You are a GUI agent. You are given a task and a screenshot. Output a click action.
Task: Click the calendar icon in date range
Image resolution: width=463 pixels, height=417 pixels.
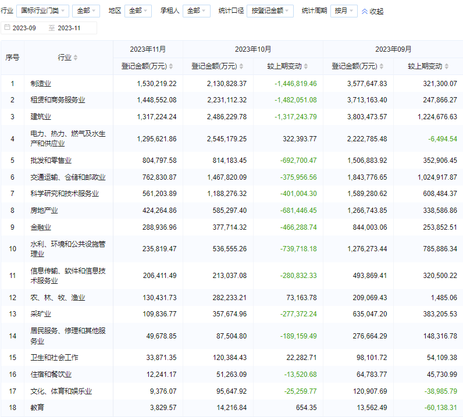tap(7, 27)
